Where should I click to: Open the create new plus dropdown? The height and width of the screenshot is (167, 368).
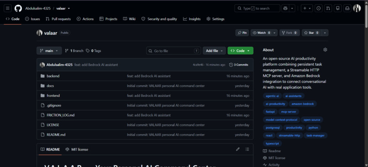(x=307, y=9)
